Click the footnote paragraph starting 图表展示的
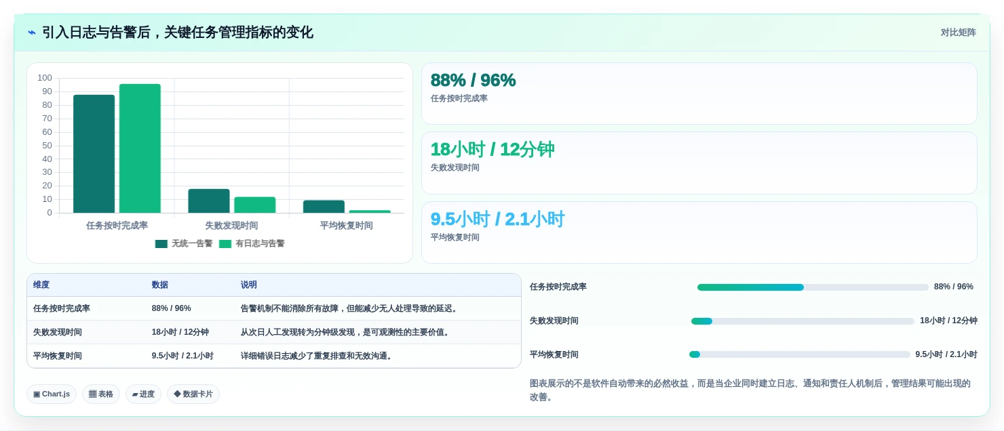Image resolution: width=1004 pixels, height=431 pixels. pyautogui.click(x=750, y=390)
